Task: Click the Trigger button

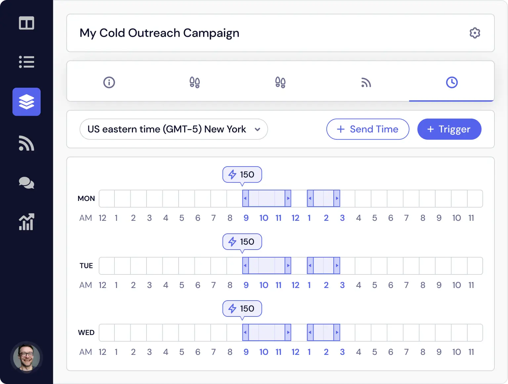Action: [x=449, y=129]
